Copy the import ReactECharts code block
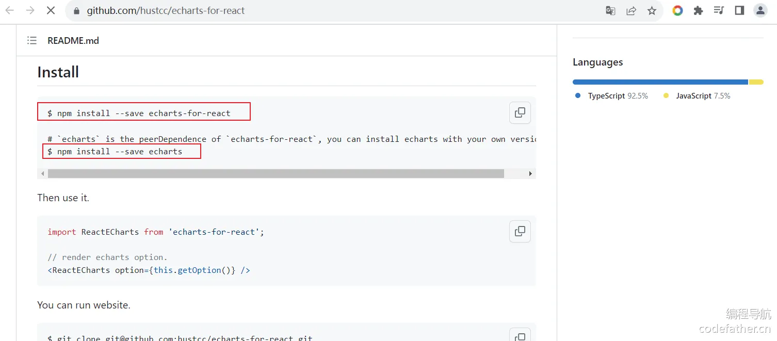Screen dimensions: 777x341 (520, 231)
